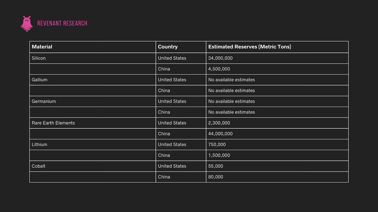Click China beside the 4,500,000 value
378x212 pixels.
pos(164,69)
